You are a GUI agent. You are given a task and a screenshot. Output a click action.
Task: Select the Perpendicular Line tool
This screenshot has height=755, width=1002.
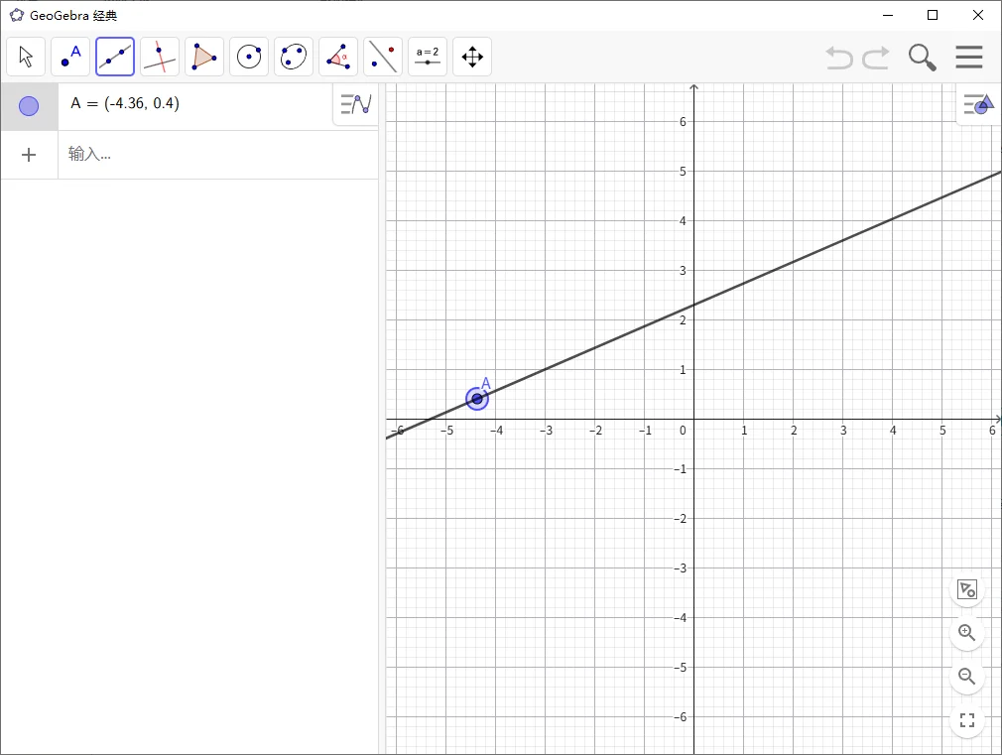(160, 57)
